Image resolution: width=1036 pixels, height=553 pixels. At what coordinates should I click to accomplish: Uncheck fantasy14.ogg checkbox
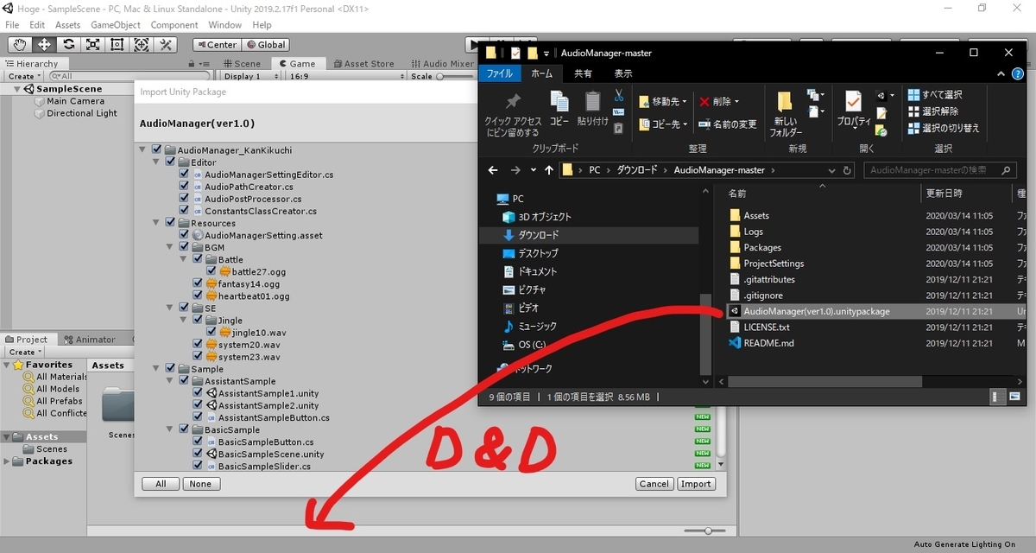click(x=198, y=283)
